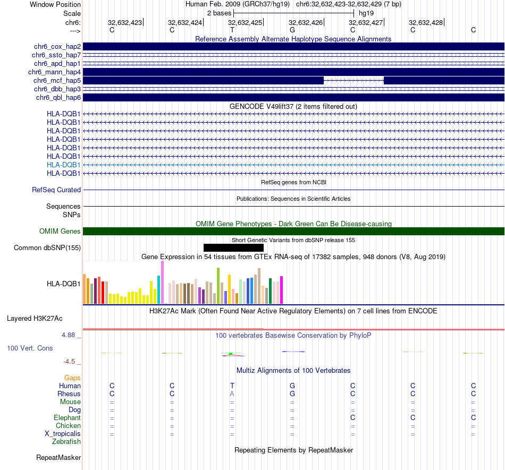Click the Sequences track label
Viewport: 505px width, 470px height.
(63, 206)
